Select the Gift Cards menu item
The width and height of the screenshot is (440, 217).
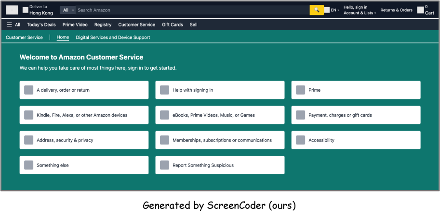[x=173, y=24]
